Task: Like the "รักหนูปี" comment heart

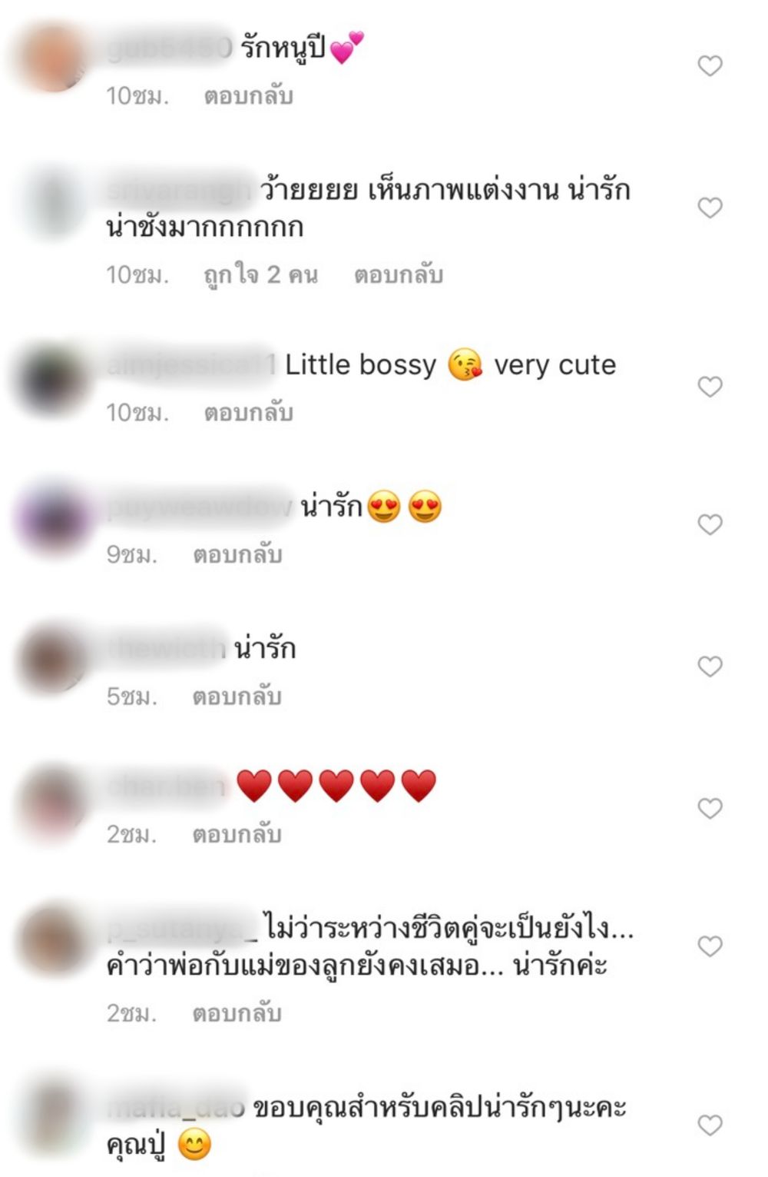Action: (710, 66)
